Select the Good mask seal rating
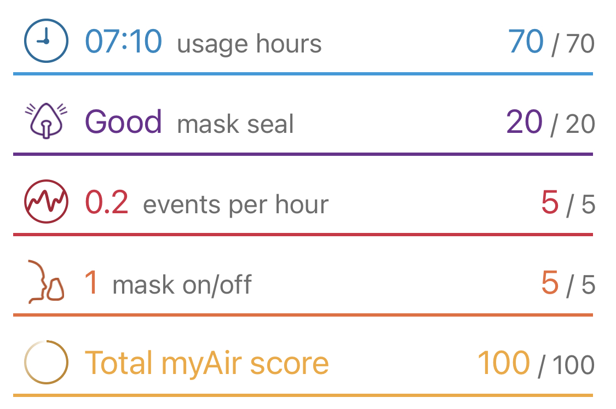 pyautogui.click(x=123, y=122)
